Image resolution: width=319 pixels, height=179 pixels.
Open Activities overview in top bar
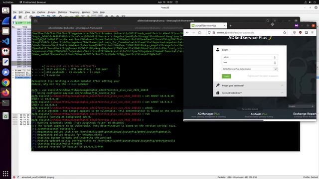(x=8, y=2)
